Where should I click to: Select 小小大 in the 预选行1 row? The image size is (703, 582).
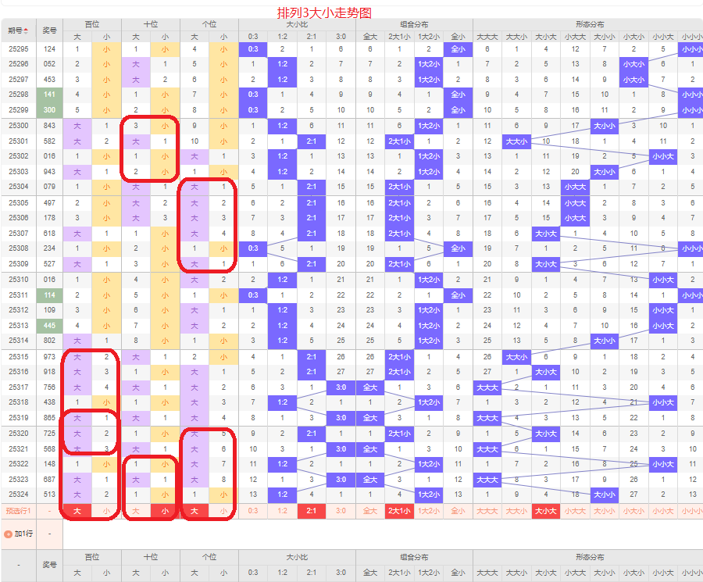(663, 511)
